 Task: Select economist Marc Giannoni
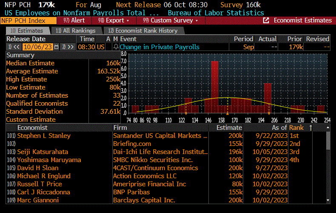coord(38,200)
